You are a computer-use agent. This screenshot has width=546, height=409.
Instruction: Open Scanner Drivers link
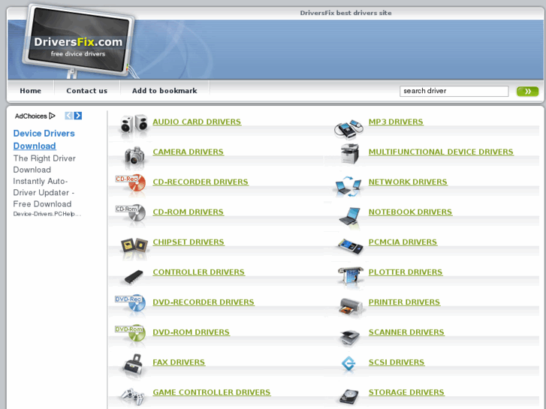[406, 332]
